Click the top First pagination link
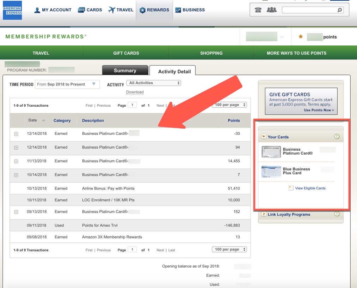This screenshot has height=288, width=357. tap(89, 106)
